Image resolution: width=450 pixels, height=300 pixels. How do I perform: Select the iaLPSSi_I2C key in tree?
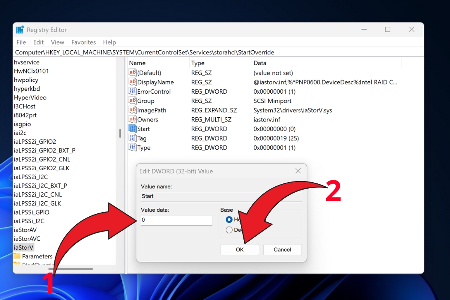tap(29, 221)
